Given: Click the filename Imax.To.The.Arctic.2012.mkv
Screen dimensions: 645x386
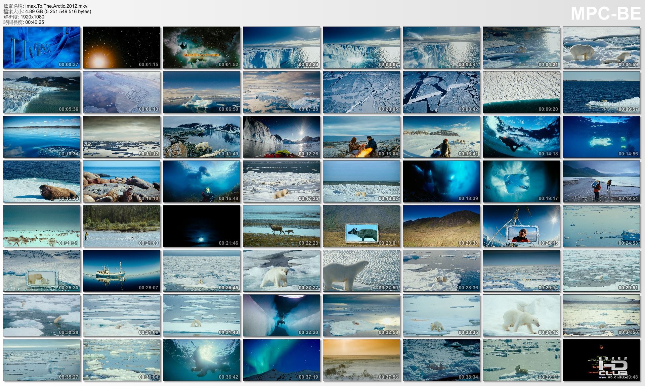Looking at the screenshot, I should [x=56, y=6].
